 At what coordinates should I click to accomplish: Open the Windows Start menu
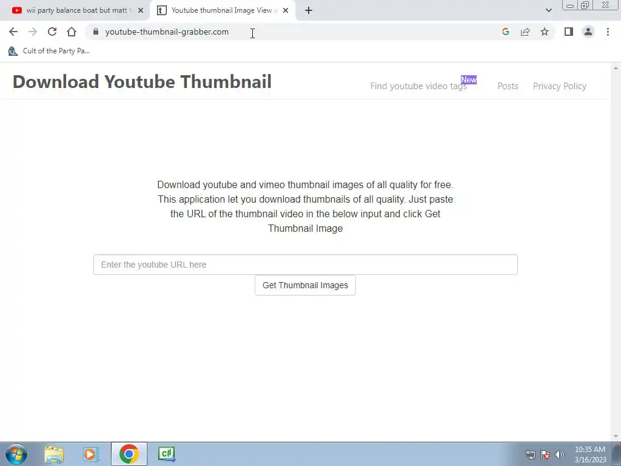[x=16, y=454]
